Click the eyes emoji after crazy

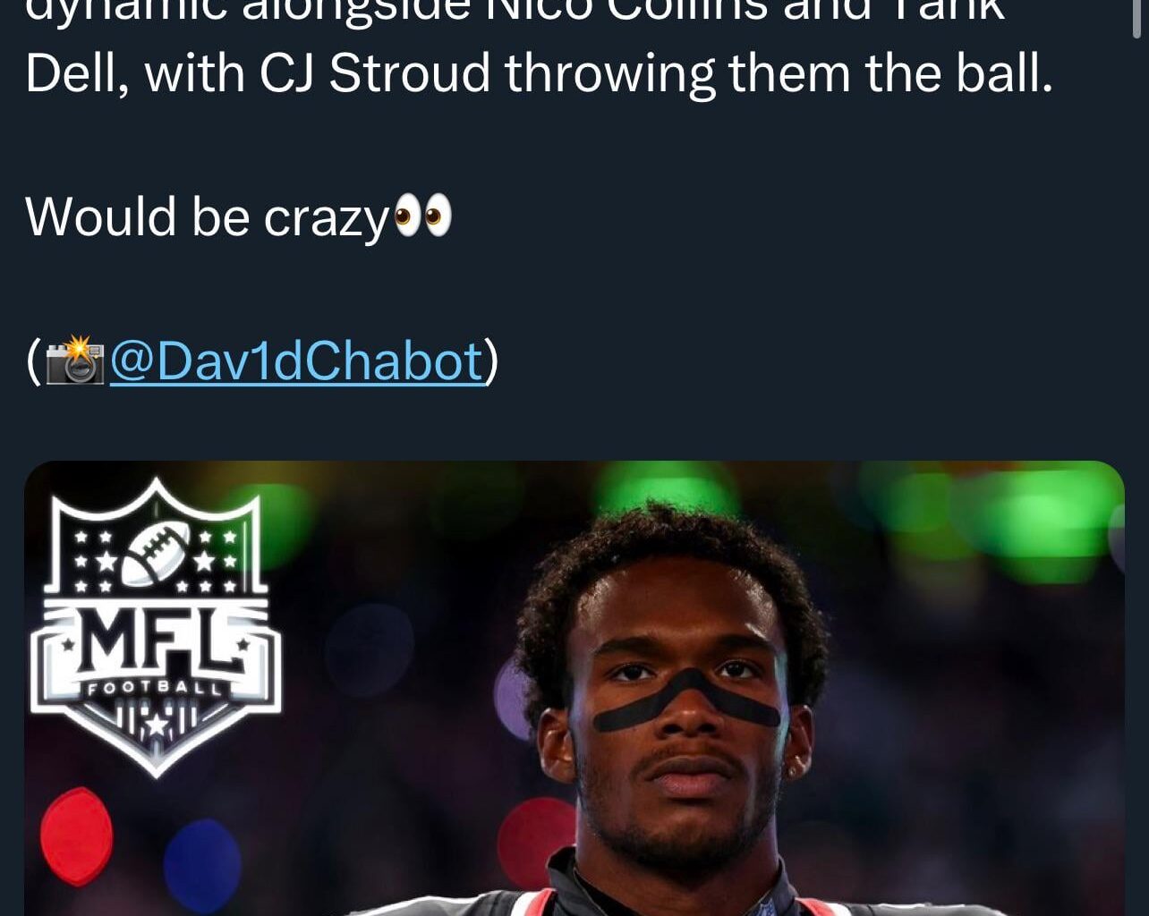(x=423, y=216)
